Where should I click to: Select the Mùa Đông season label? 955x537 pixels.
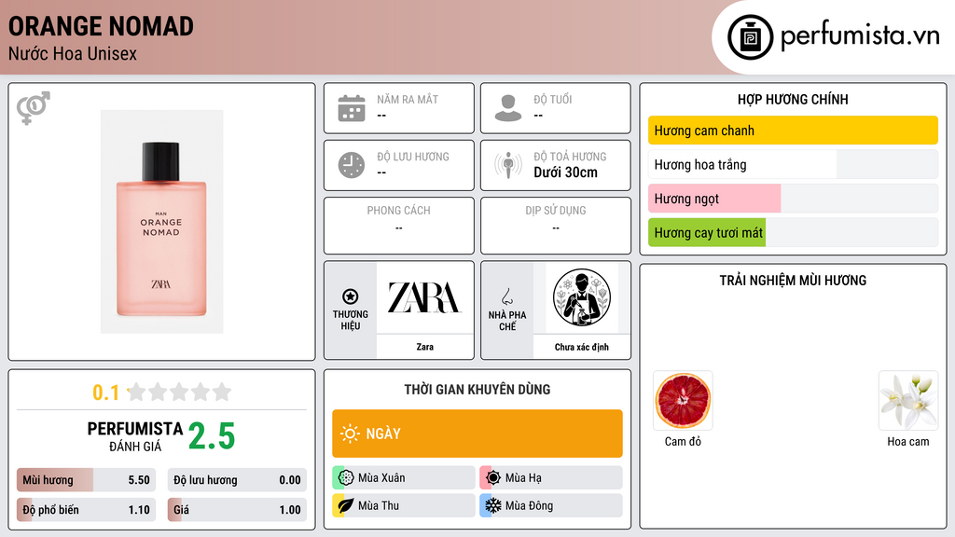coord(530,506)
